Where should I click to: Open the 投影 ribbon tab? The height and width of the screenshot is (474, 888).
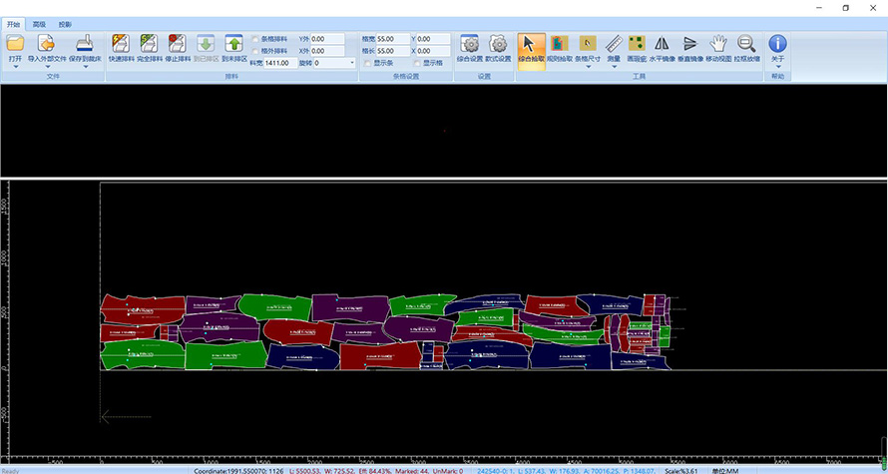tap(65, 23)
